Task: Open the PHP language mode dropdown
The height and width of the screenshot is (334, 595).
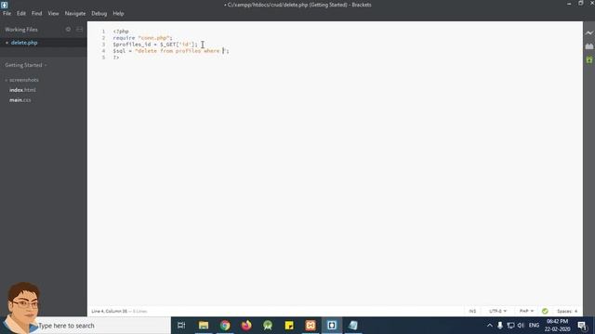Action: pos(526,311)
